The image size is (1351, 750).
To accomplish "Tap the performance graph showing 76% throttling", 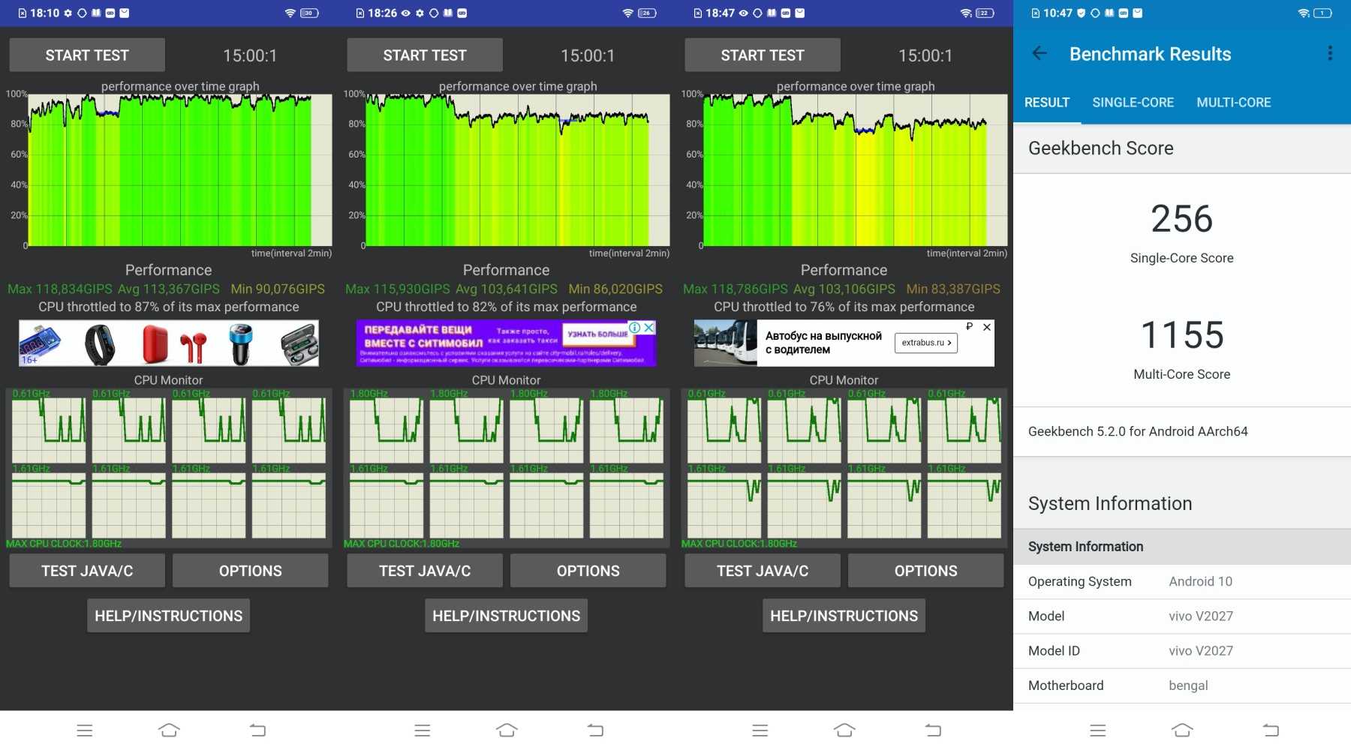I will click(x=855, y=171).
